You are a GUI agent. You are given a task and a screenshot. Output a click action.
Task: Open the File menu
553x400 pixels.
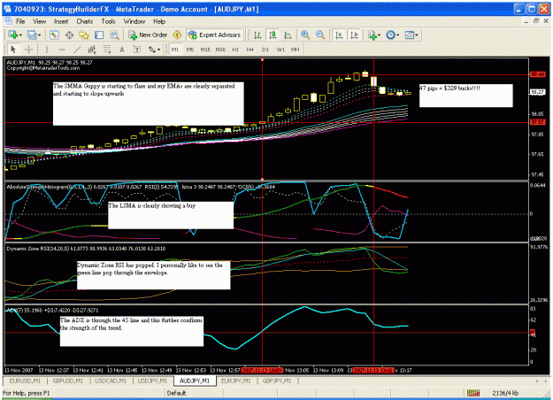click(20, 21)
